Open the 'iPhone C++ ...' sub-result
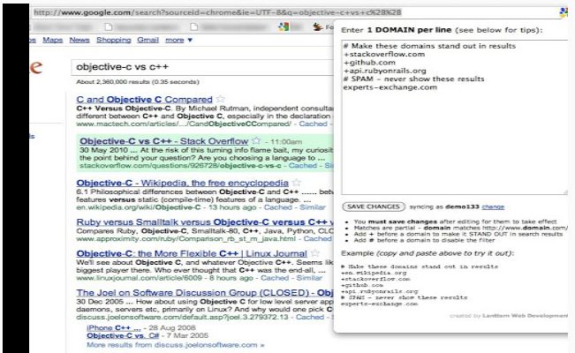Viewport: 575px width, 353px height. click(114, 327)
